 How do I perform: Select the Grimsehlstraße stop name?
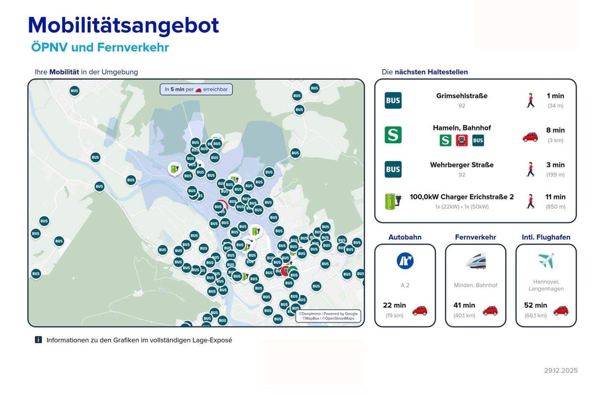coord(462,96)
